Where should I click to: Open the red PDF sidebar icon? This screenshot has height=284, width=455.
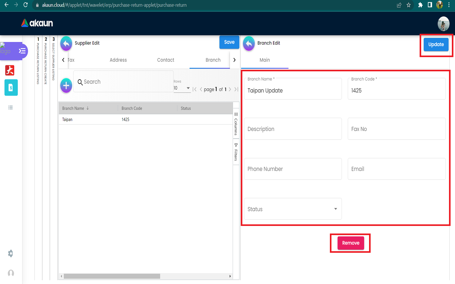pyautogui.click(x=10, y=70)
